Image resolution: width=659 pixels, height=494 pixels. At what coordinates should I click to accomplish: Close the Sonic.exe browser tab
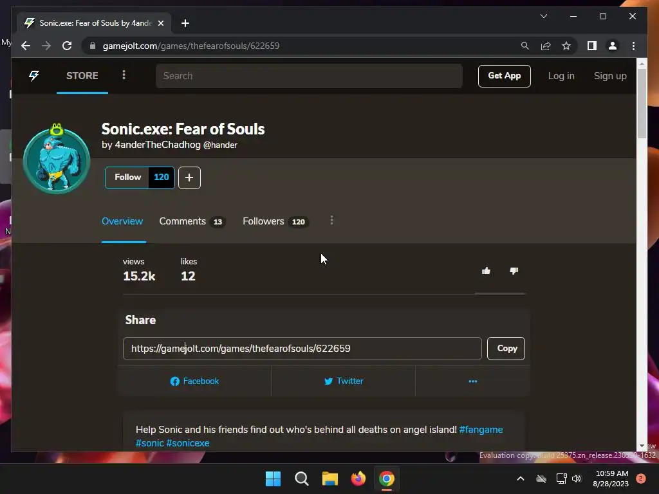pyautogui.click(x=160, y=23)
